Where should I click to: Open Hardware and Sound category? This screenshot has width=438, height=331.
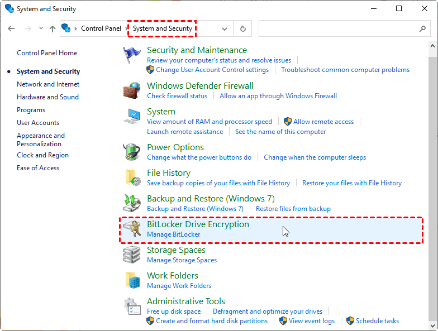[48, 97]
